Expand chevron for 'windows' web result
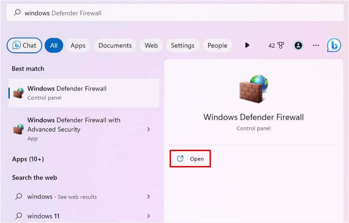349x223 pixels. (x=148, y=197)
